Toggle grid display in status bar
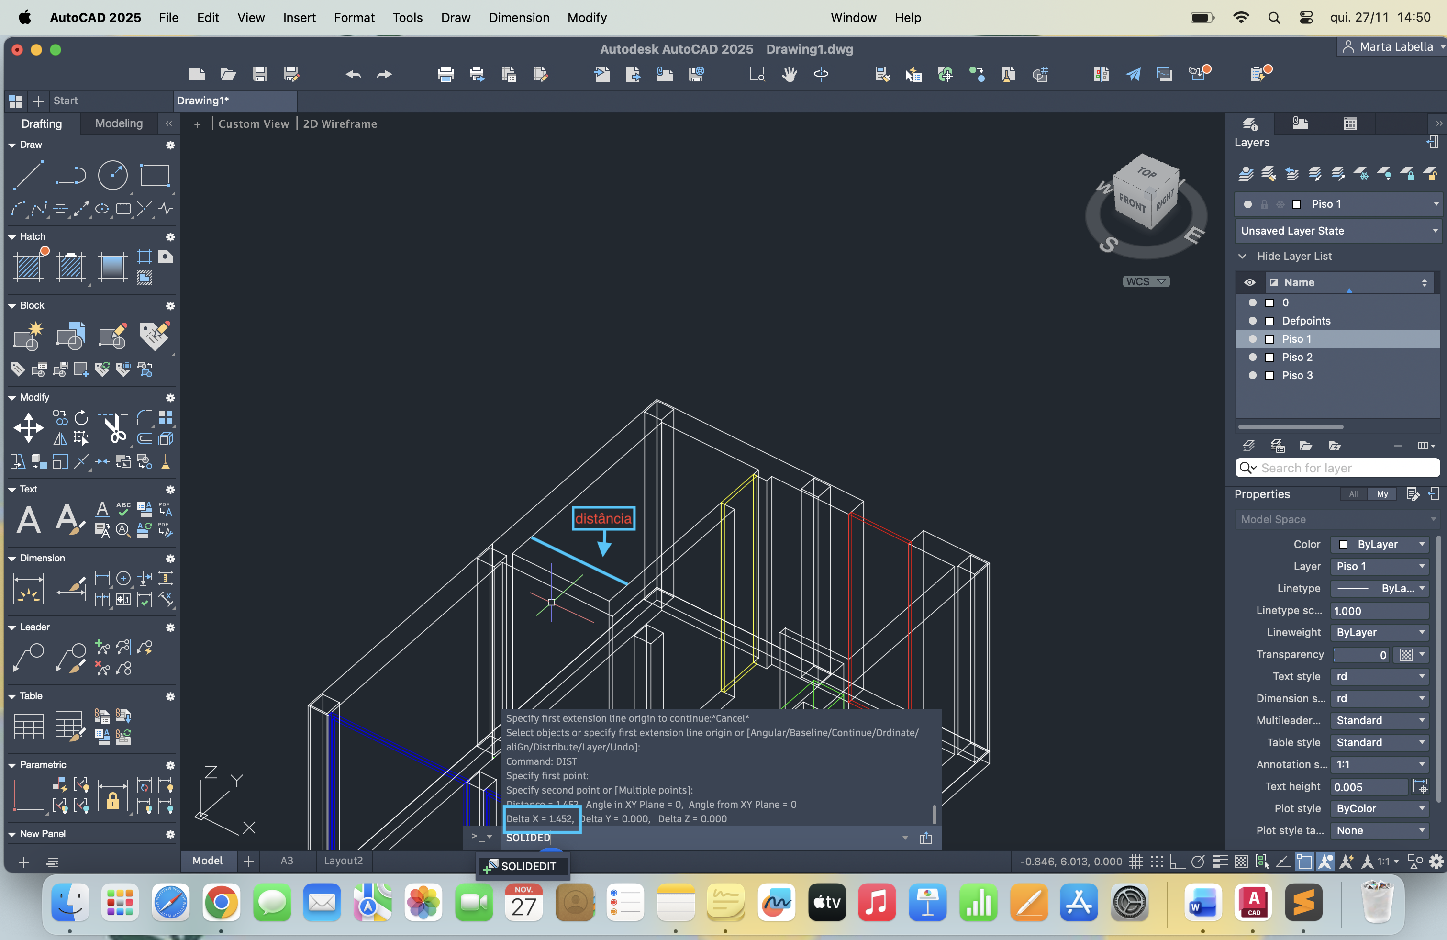This screenshot has width=1447, height=940. coord(1135,862)
